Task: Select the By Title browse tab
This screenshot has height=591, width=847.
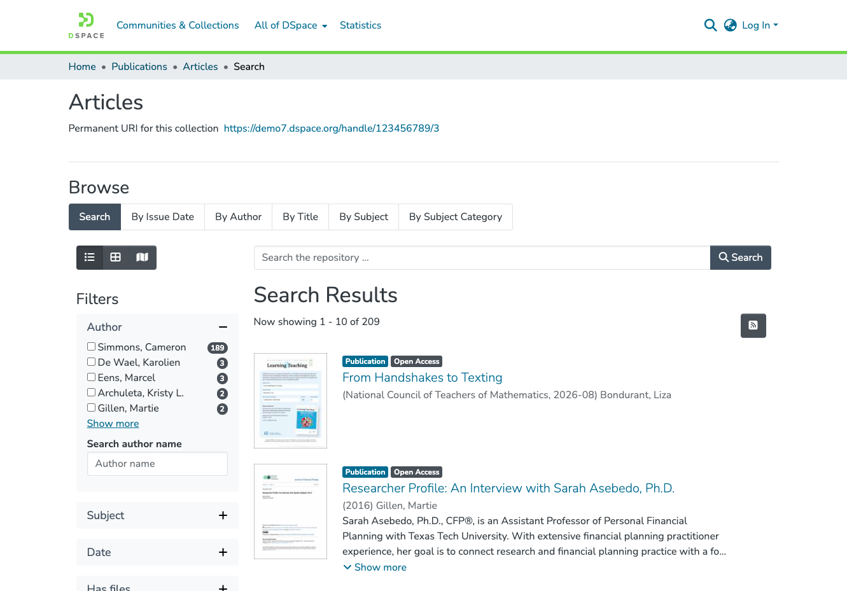Action: click(x=300, y=217)
